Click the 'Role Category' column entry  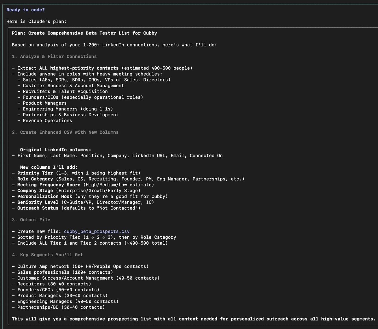(x=128, y=179)
